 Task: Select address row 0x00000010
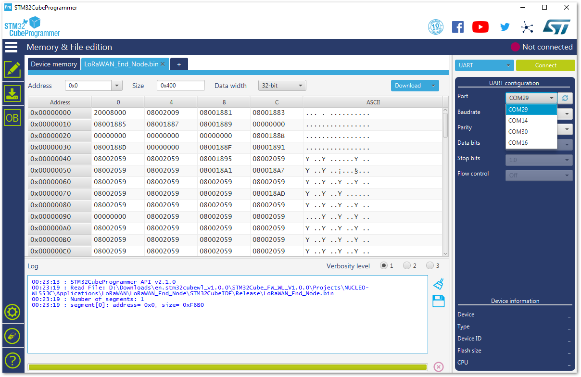(60, 125)
